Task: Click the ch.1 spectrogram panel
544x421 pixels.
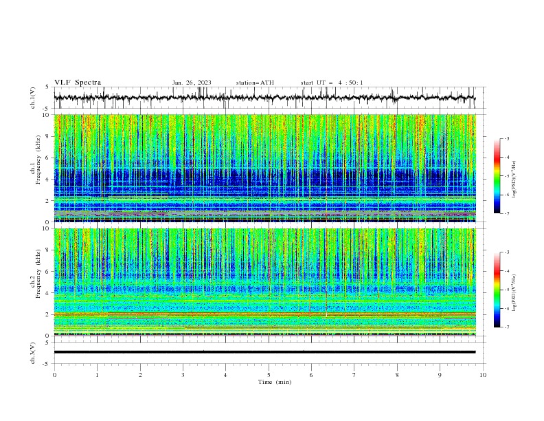Action: click(x=264, y=168)
